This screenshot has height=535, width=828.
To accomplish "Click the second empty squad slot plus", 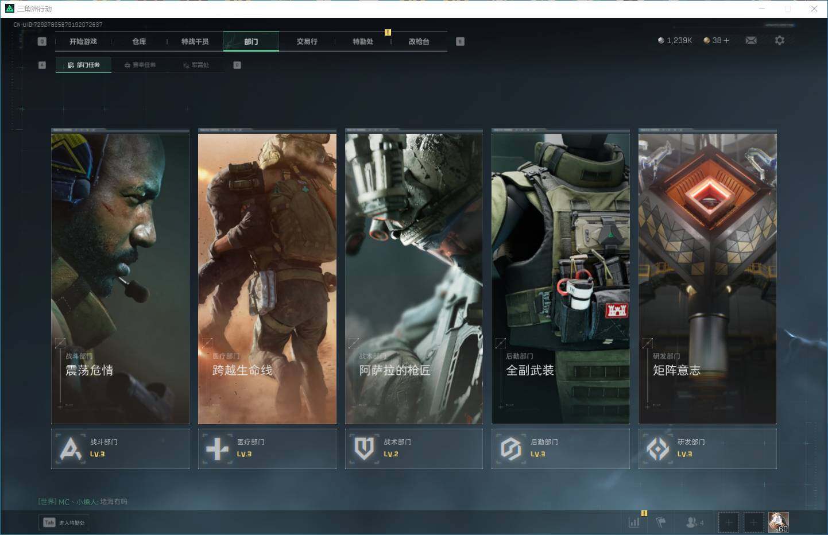I will pyautogui.click(x=753, y=522).
